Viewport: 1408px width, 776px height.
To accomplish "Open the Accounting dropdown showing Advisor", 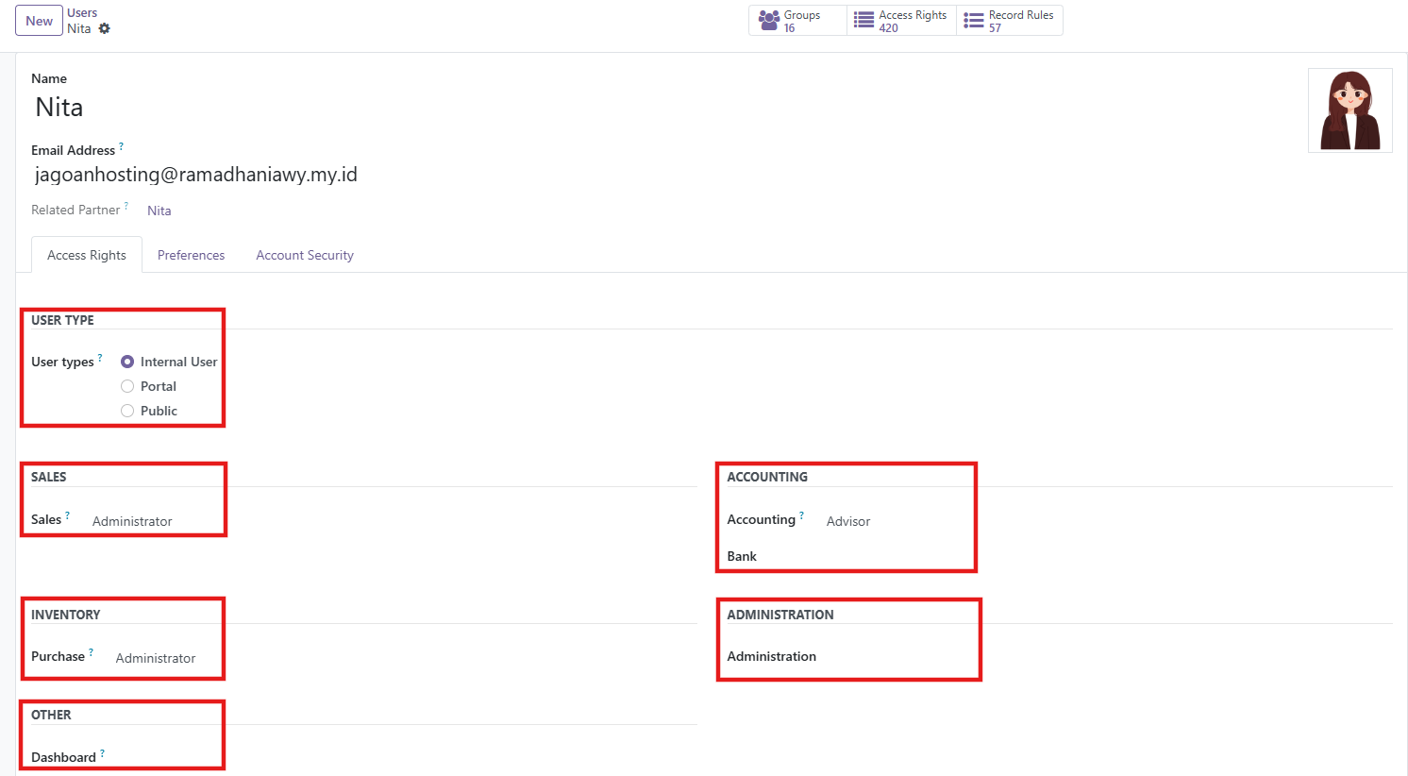I will point(848,521).
